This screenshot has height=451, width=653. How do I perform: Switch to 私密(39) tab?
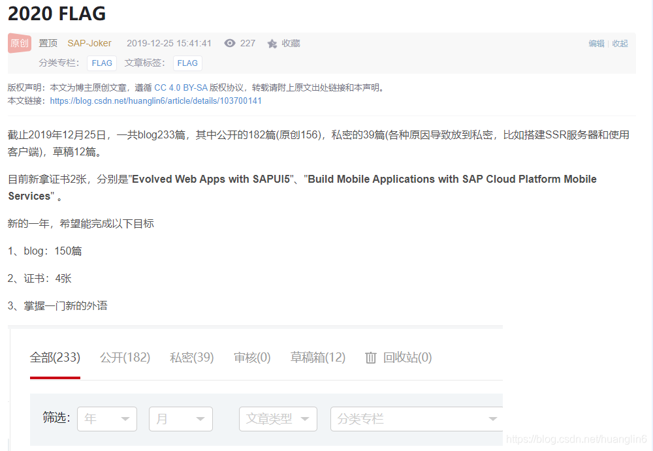tap(191, 357)
